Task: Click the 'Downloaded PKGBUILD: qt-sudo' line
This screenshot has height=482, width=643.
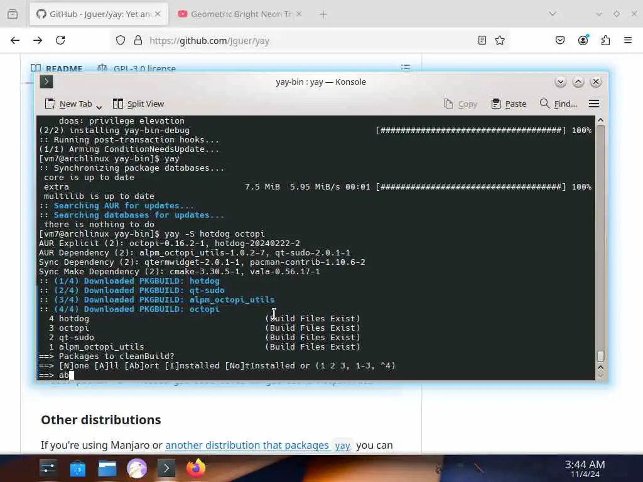Action: 132,291
